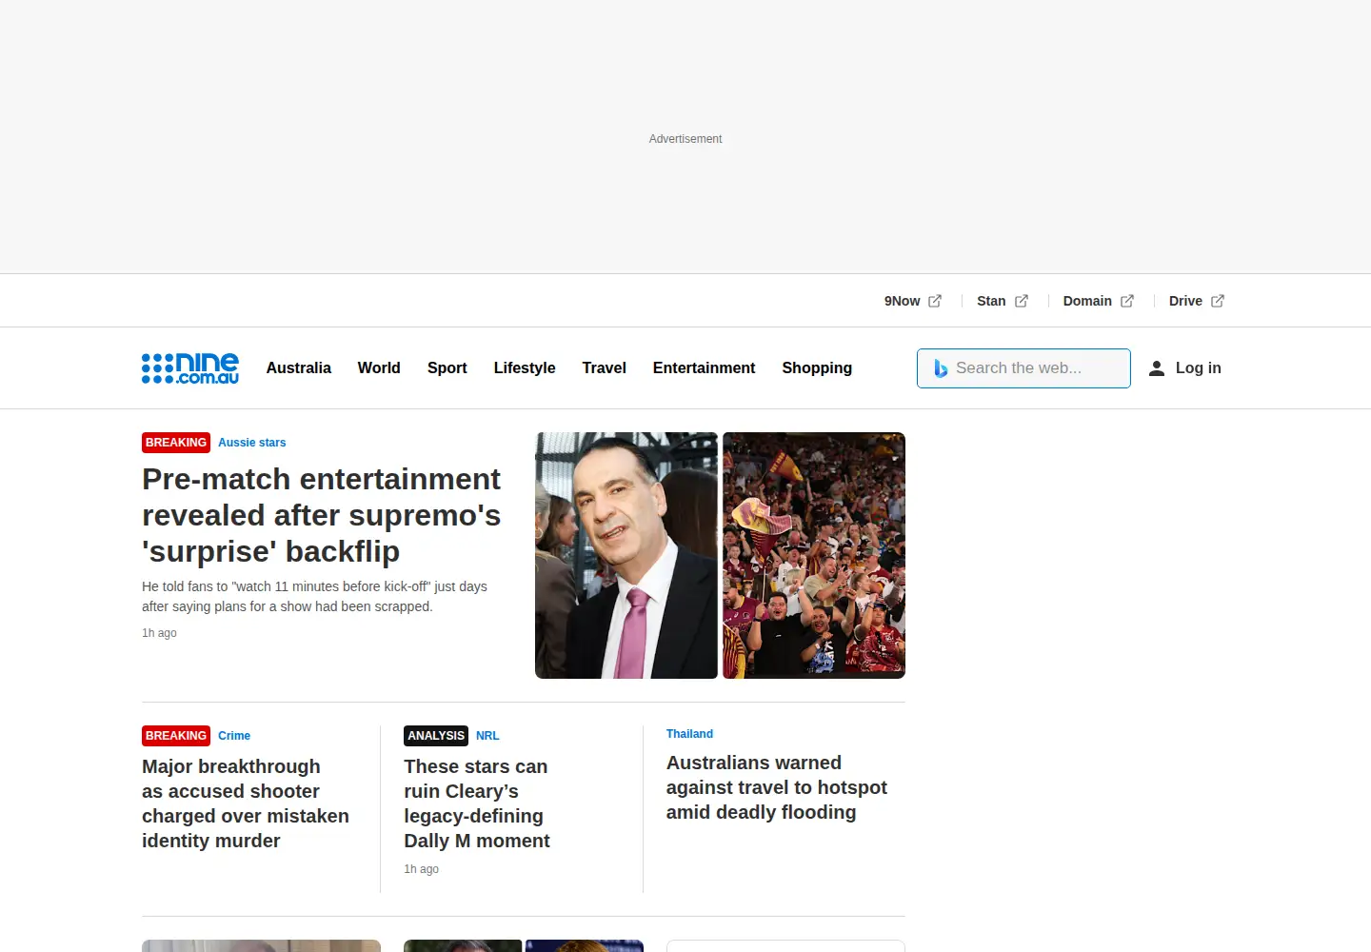This screenshot has height=952, width=1371.
Task: Read Major breakthrough accused shooter article
Action: click(x=246, y=803)
